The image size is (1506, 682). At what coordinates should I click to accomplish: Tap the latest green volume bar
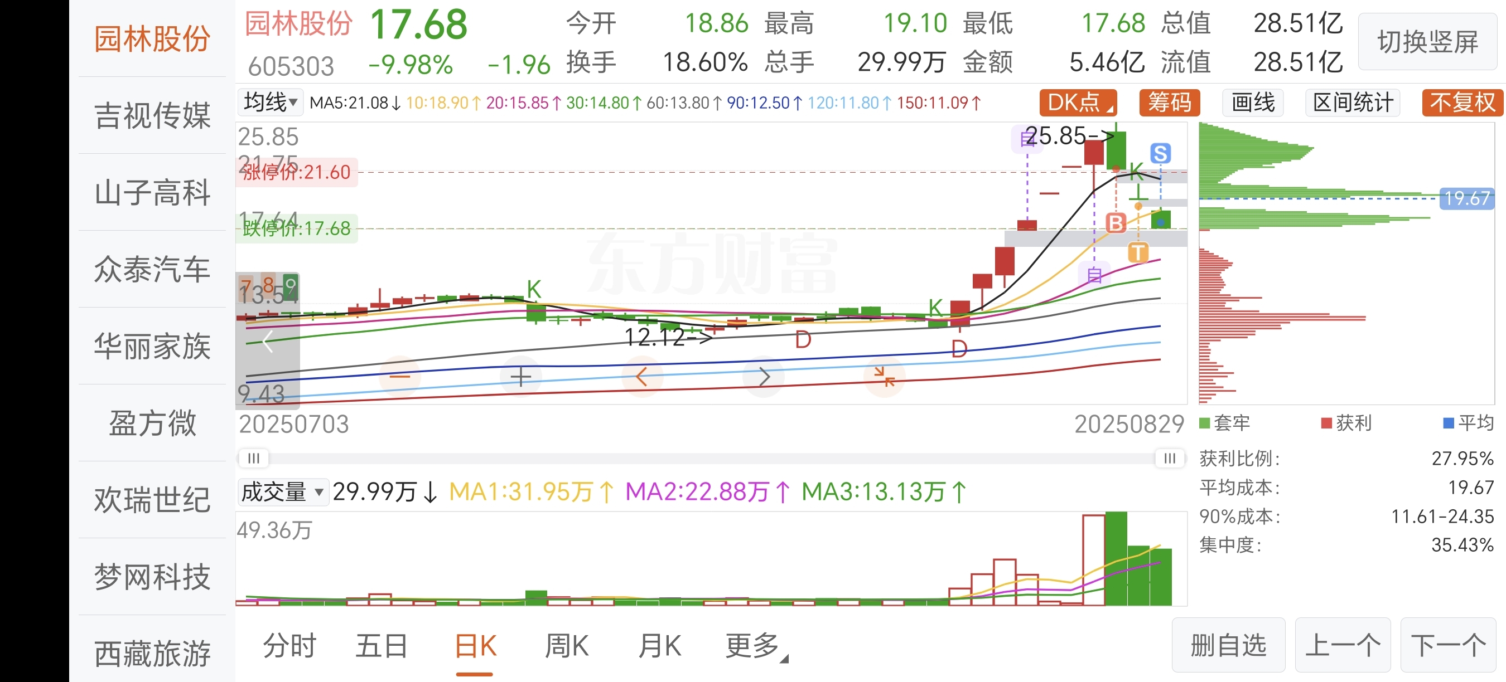[x=1161, y=577]
